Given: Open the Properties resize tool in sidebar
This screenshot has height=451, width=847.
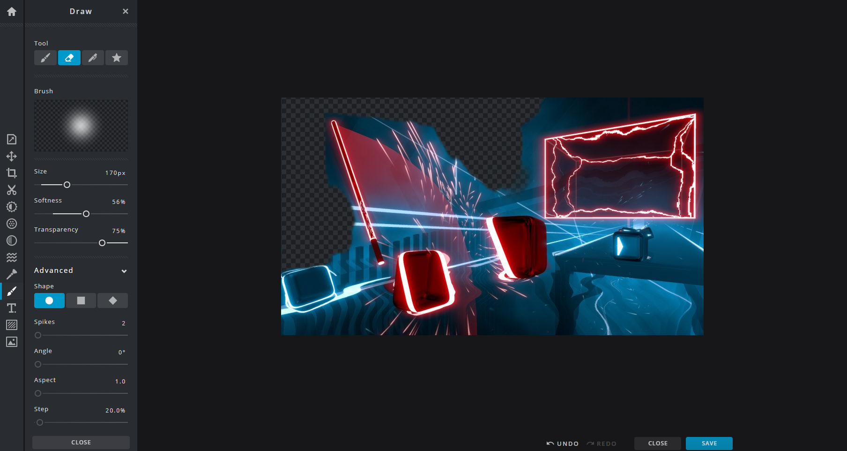Looking at the screenshot, I should (x=12, y=139).
